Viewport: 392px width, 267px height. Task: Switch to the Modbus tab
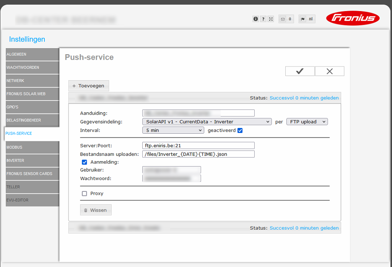pyautogui.click(x=33, y=147)
